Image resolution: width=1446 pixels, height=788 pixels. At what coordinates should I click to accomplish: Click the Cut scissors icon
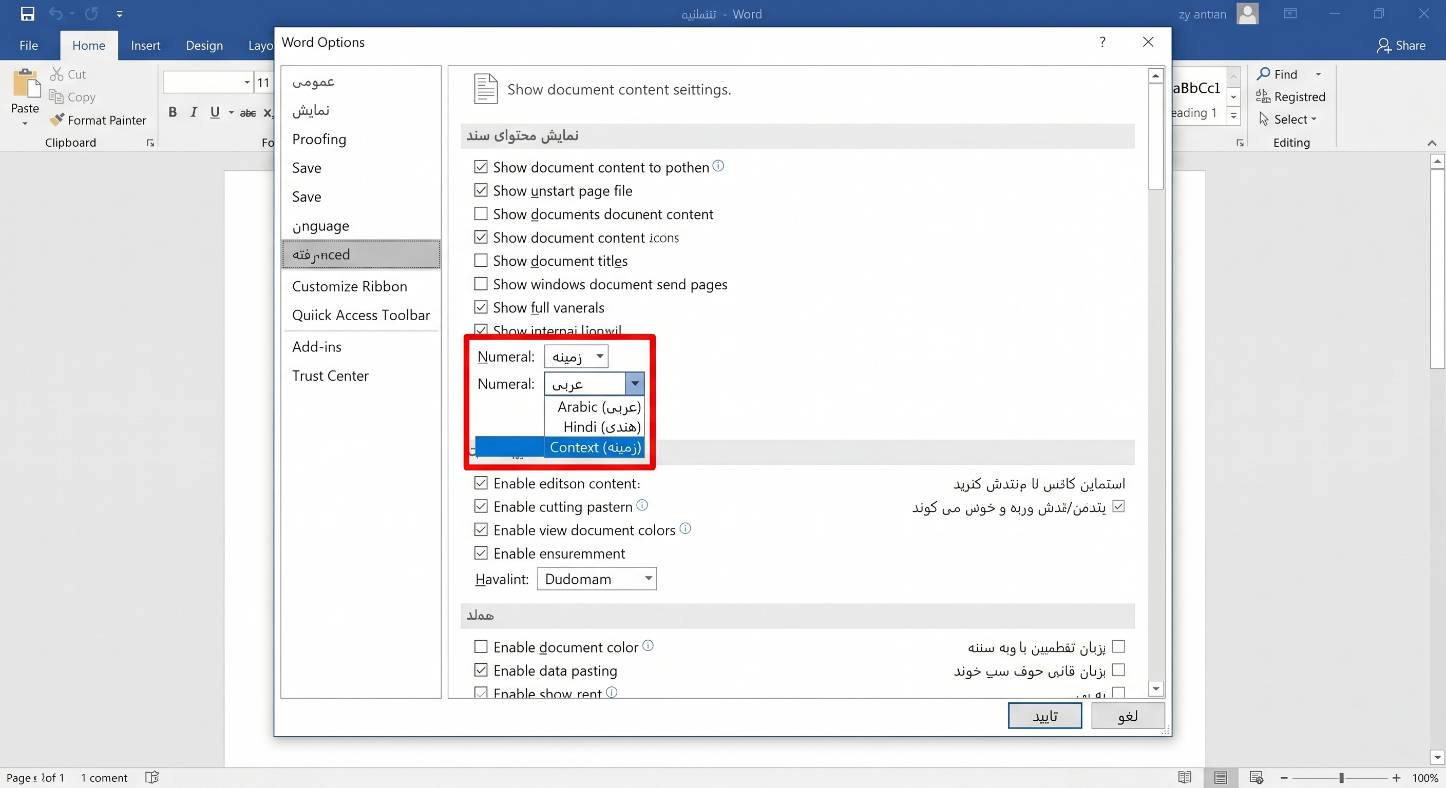[x=56, y=74]
